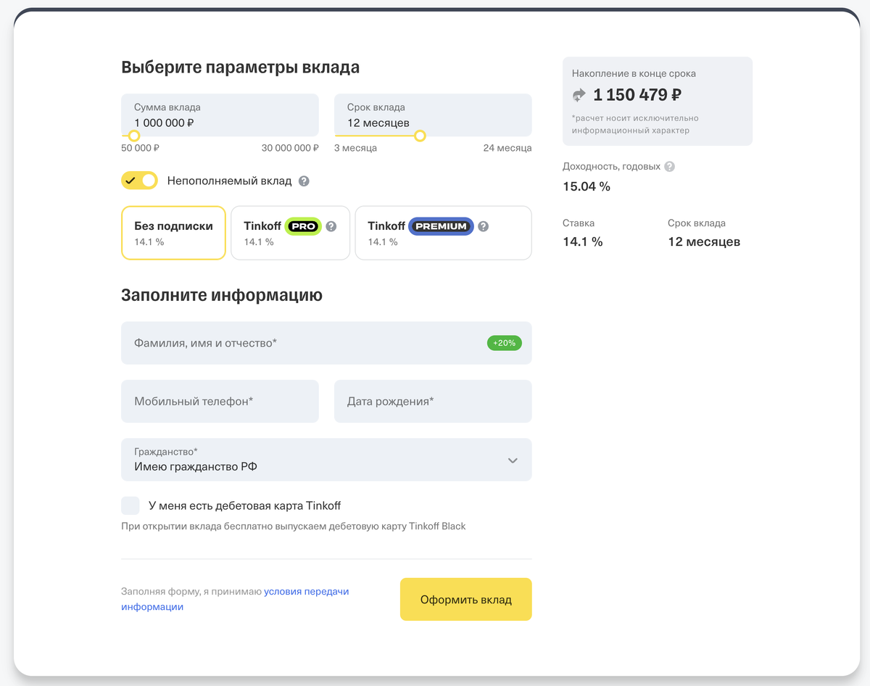Click the 24 месяца maximum term label
The image size is (870, 686).
click(x=507, y=148)
